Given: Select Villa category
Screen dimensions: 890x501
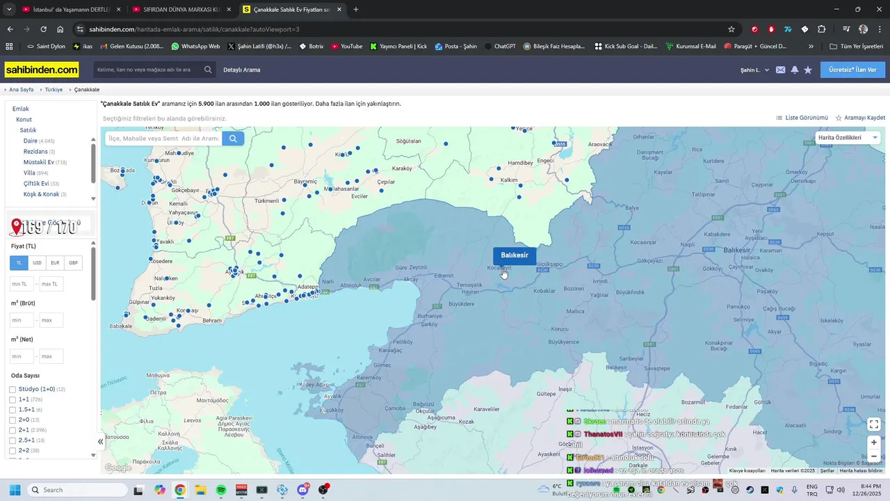Looking at the screenshot, I should tap(29, 173).
